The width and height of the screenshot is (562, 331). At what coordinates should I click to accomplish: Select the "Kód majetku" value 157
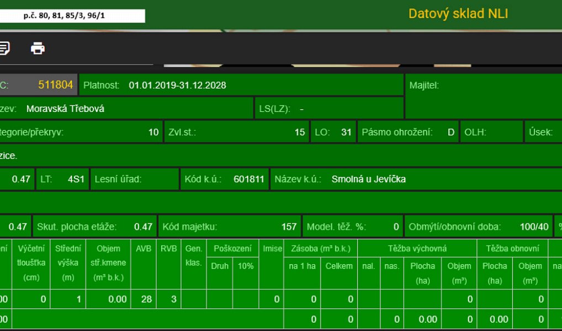click(x=289, y=226)
